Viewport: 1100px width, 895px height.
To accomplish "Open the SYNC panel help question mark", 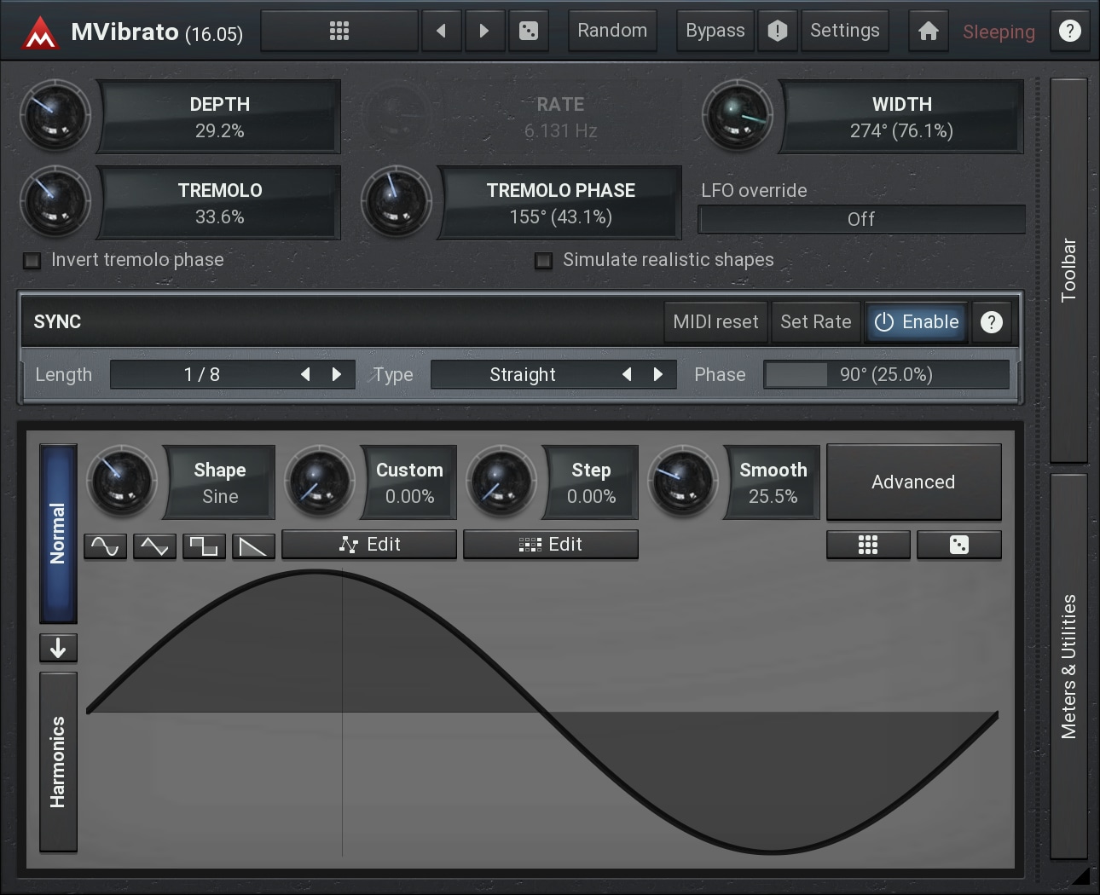I will [991, 322].
